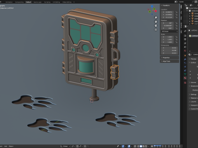Toggle Scale Z lock

click(177, 42)
